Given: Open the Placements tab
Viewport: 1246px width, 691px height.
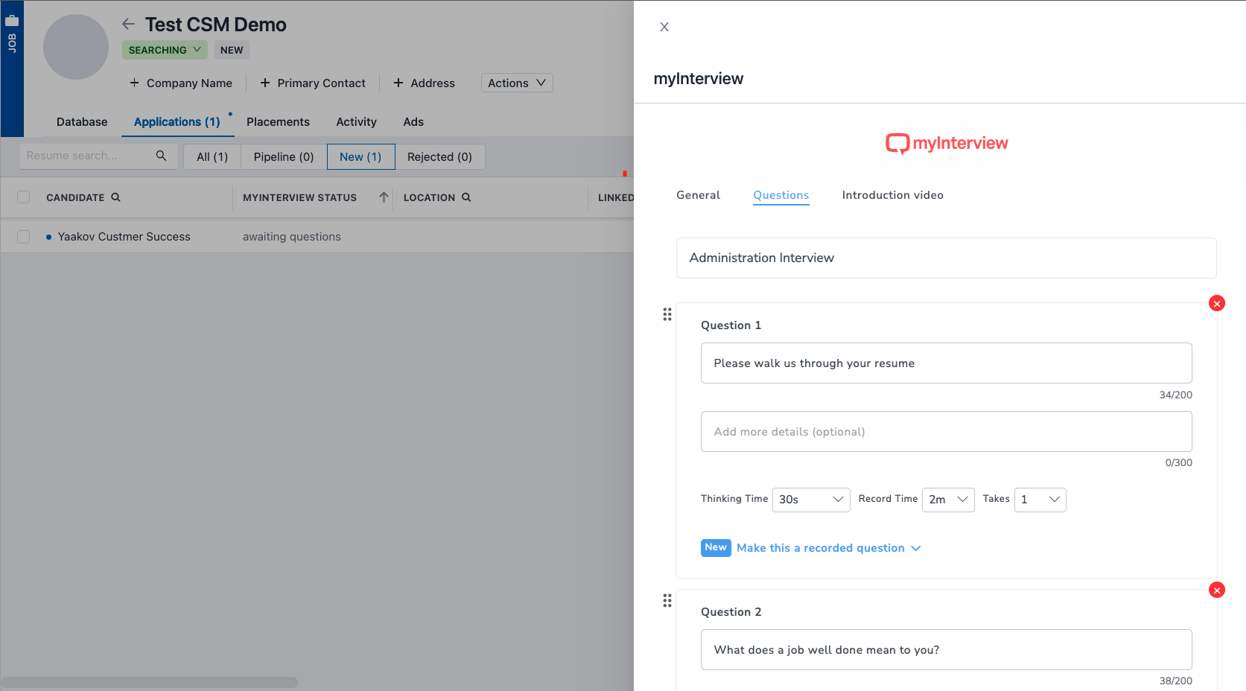Looking at the screenshot, I should pyautogui.click(x=278, y=122).
